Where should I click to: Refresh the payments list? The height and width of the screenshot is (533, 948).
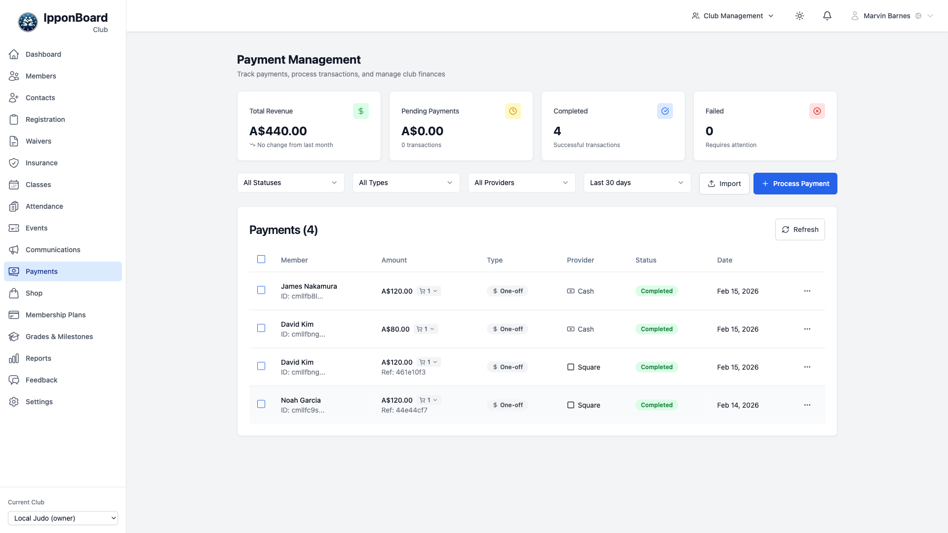[800, 229]
